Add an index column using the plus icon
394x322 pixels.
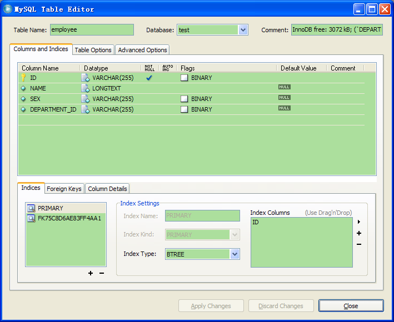[x=359, y=233]
